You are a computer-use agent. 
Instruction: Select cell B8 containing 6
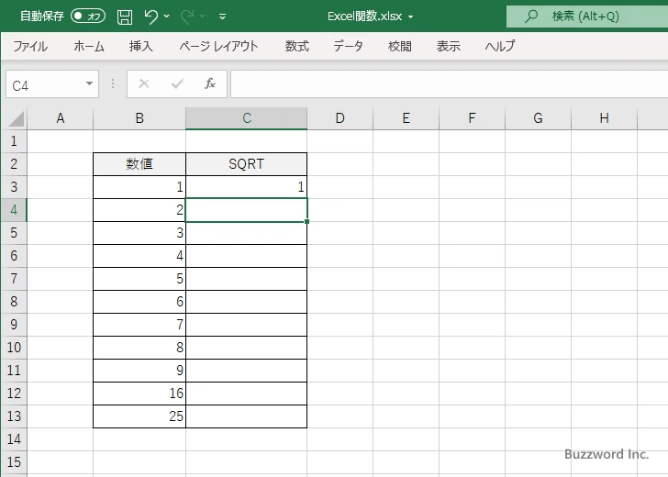139,302
